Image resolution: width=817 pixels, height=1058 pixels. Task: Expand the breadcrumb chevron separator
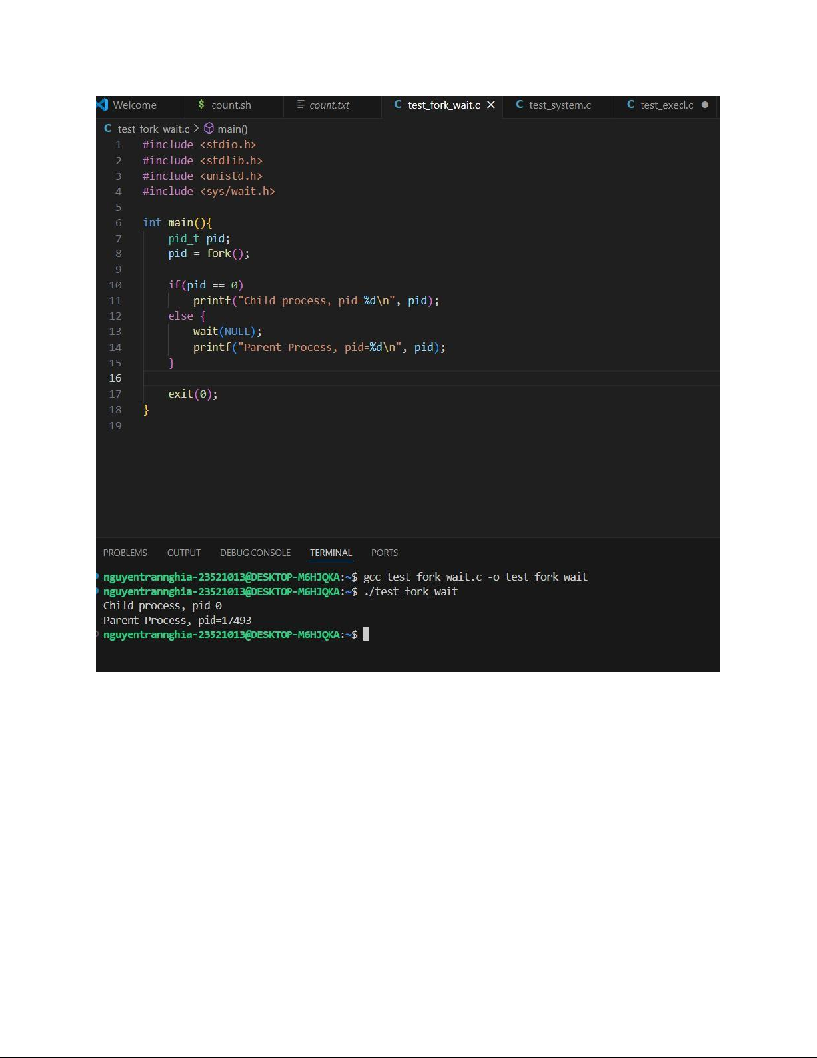[196, 128]
